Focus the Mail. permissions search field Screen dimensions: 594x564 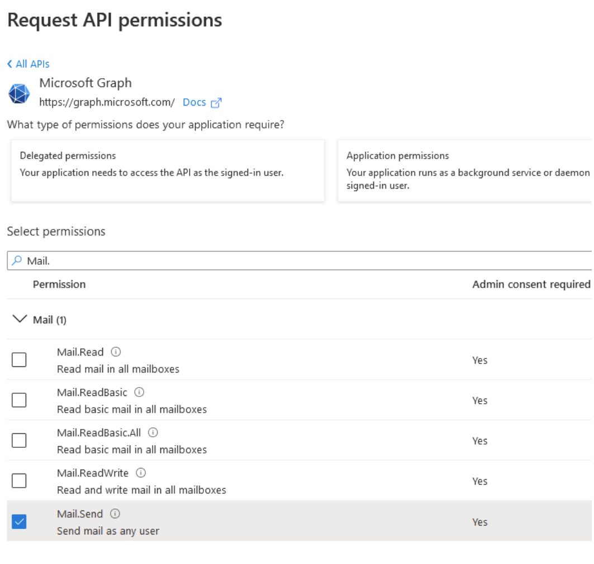click(x=300, y=260)
